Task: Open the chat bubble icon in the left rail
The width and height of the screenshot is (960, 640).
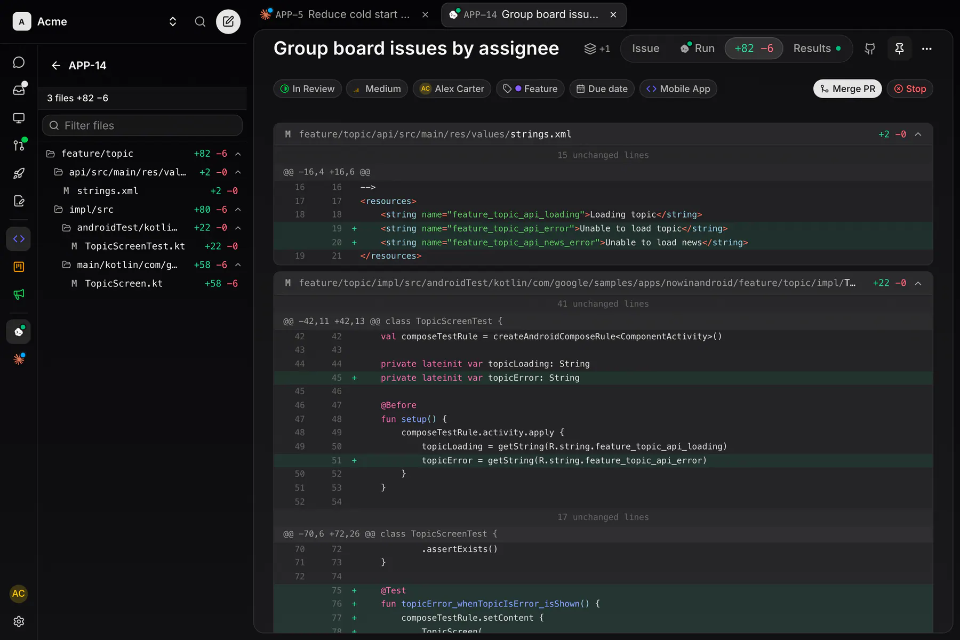Action: coord(19,62)
